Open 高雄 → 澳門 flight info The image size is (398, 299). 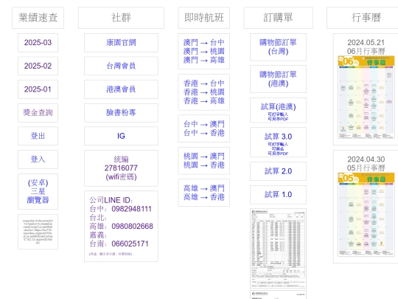click(x=204, y=188)
